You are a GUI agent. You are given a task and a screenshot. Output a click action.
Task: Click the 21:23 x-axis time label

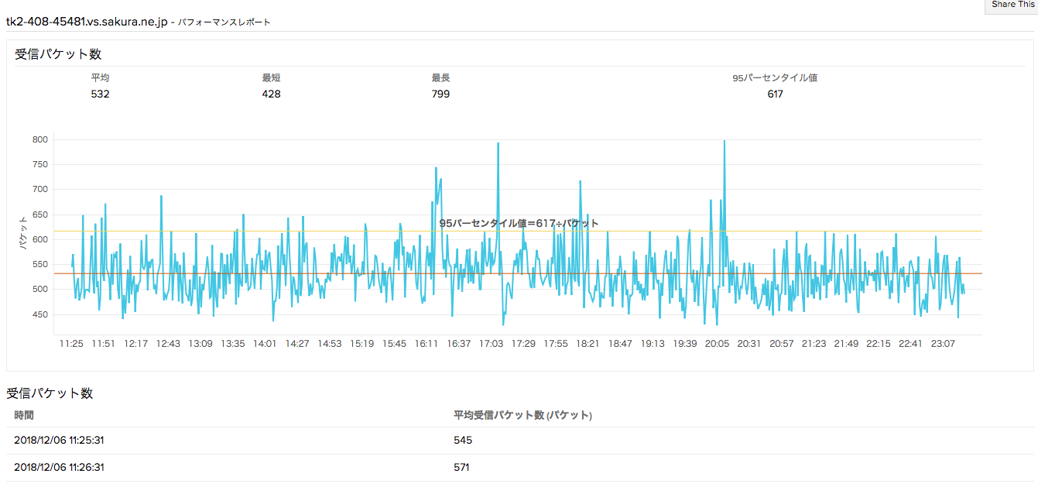pos(814,344)
